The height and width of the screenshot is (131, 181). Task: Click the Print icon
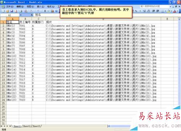pos(21,11)
